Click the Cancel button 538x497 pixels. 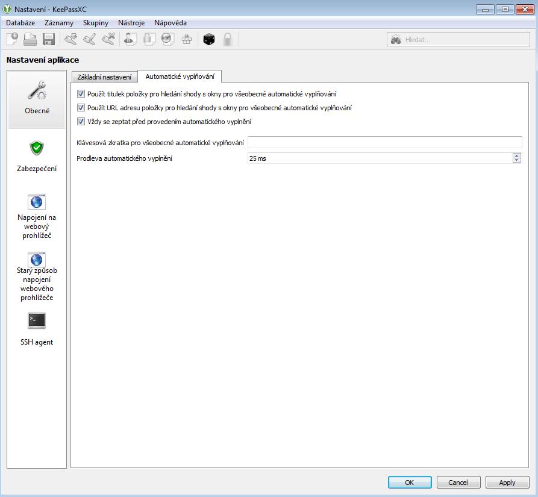tap(458, 483)
